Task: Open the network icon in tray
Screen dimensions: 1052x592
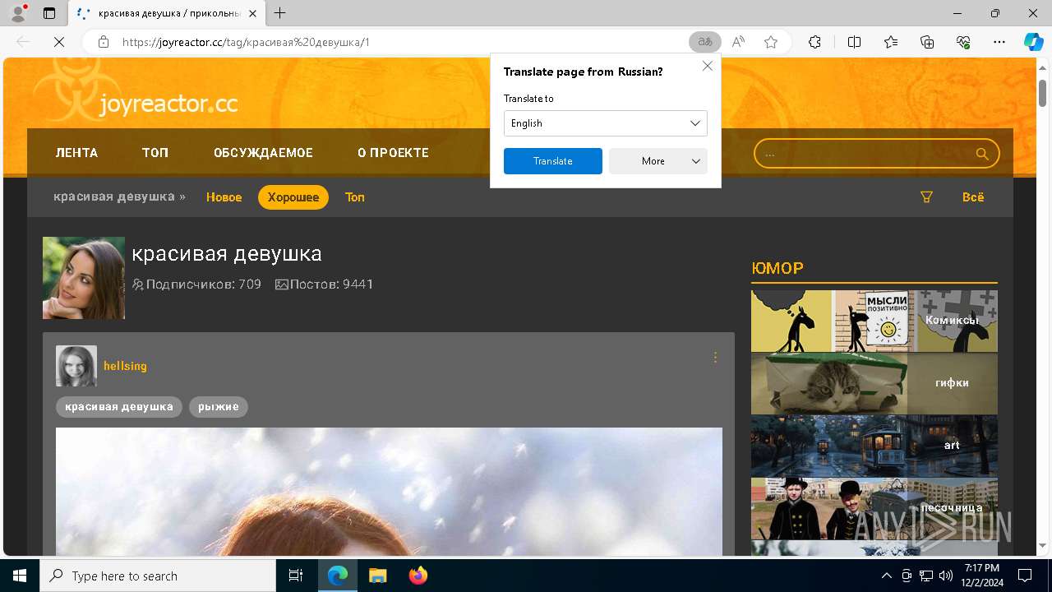Action: point(926,576)
